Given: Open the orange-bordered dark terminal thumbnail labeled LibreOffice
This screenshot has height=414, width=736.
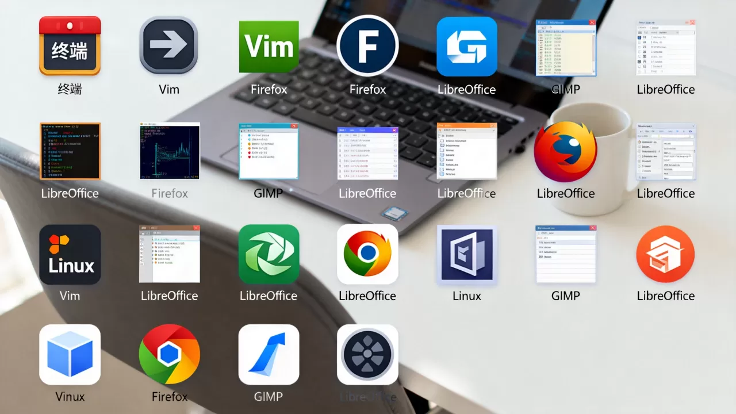Looking at the screenshot, I should pos(70,151).
